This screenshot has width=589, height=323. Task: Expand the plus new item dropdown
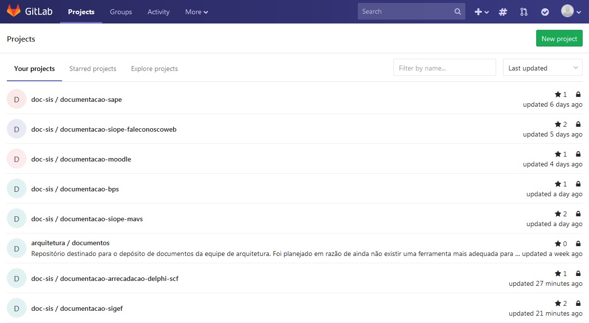click(x=481, y=12)
